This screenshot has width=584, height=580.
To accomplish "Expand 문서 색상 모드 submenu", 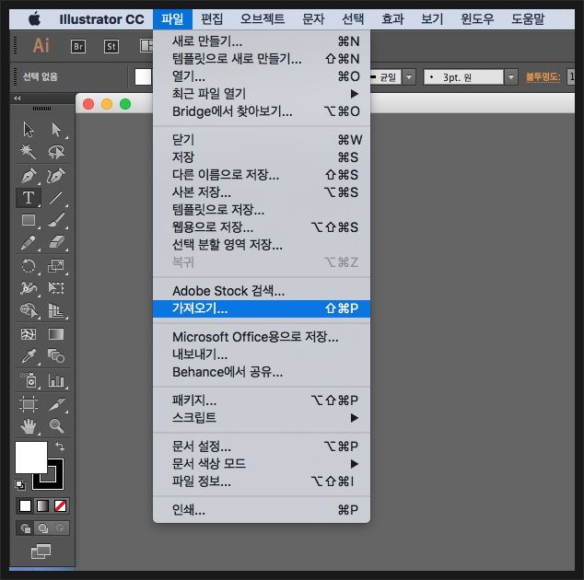I will click(x=262, y=464).
